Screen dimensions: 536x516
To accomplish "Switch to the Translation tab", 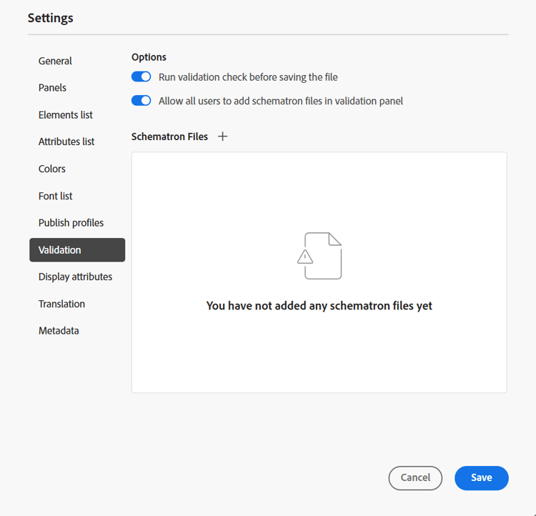I will point(61,304).
